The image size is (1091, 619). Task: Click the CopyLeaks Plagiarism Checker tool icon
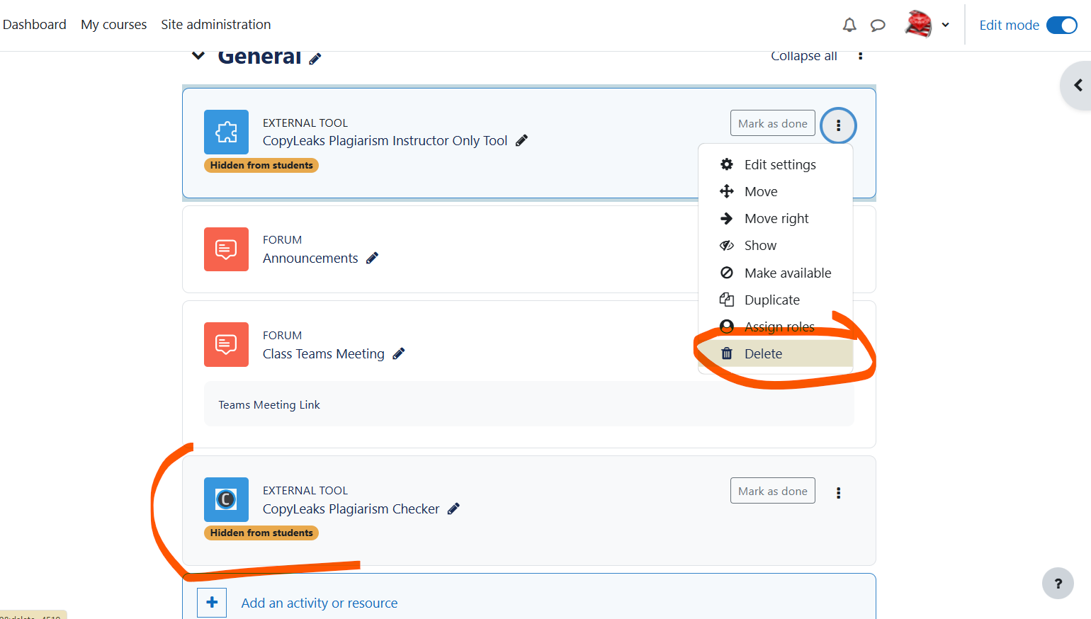tap(226, 499)
